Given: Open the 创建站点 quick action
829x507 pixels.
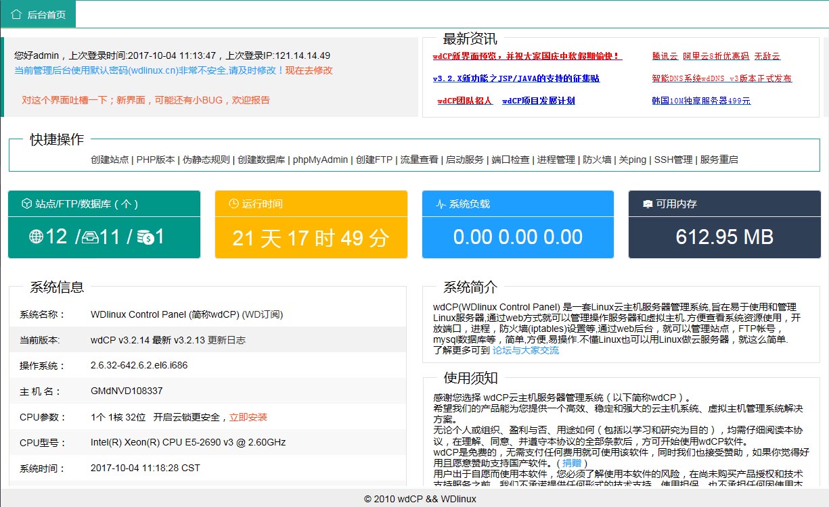Looking at the screenshot, I should 110,160.
